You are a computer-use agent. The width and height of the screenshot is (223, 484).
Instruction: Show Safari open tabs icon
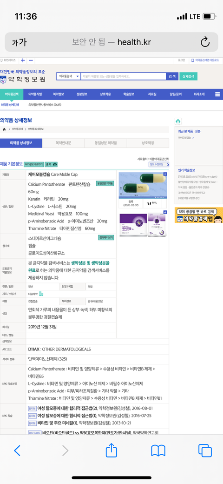tap(205, 450)
